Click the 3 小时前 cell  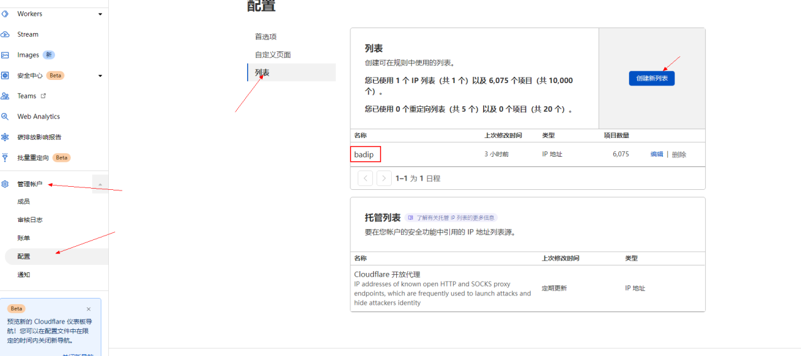coord(497,154)
